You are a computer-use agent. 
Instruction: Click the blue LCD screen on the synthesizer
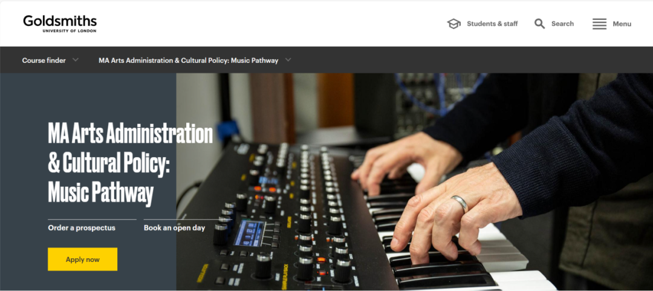click(x=249, y=233)
